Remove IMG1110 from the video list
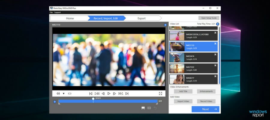This screenshot has height=120, width=270. (215, 43)
